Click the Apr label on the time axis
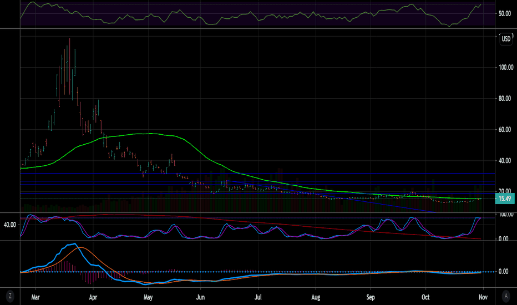 tap(93, 297)
